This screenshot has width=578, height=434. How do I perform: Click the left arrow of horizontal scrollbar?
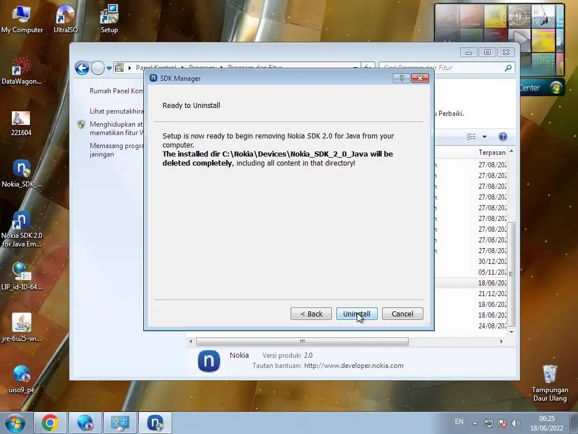191,341
